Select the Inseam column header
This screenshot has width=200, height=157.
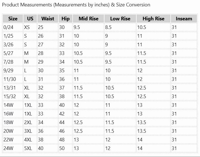(184, 19)
